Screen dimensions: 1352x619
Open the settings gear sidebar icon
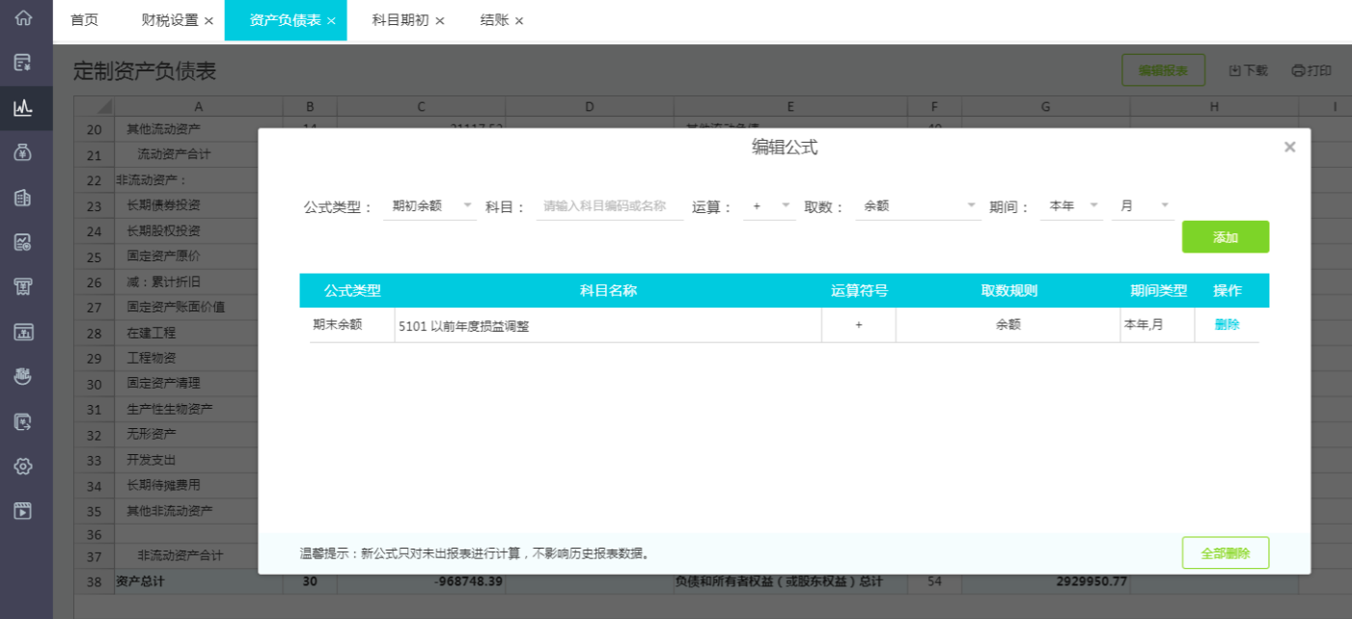pos(23,467)
